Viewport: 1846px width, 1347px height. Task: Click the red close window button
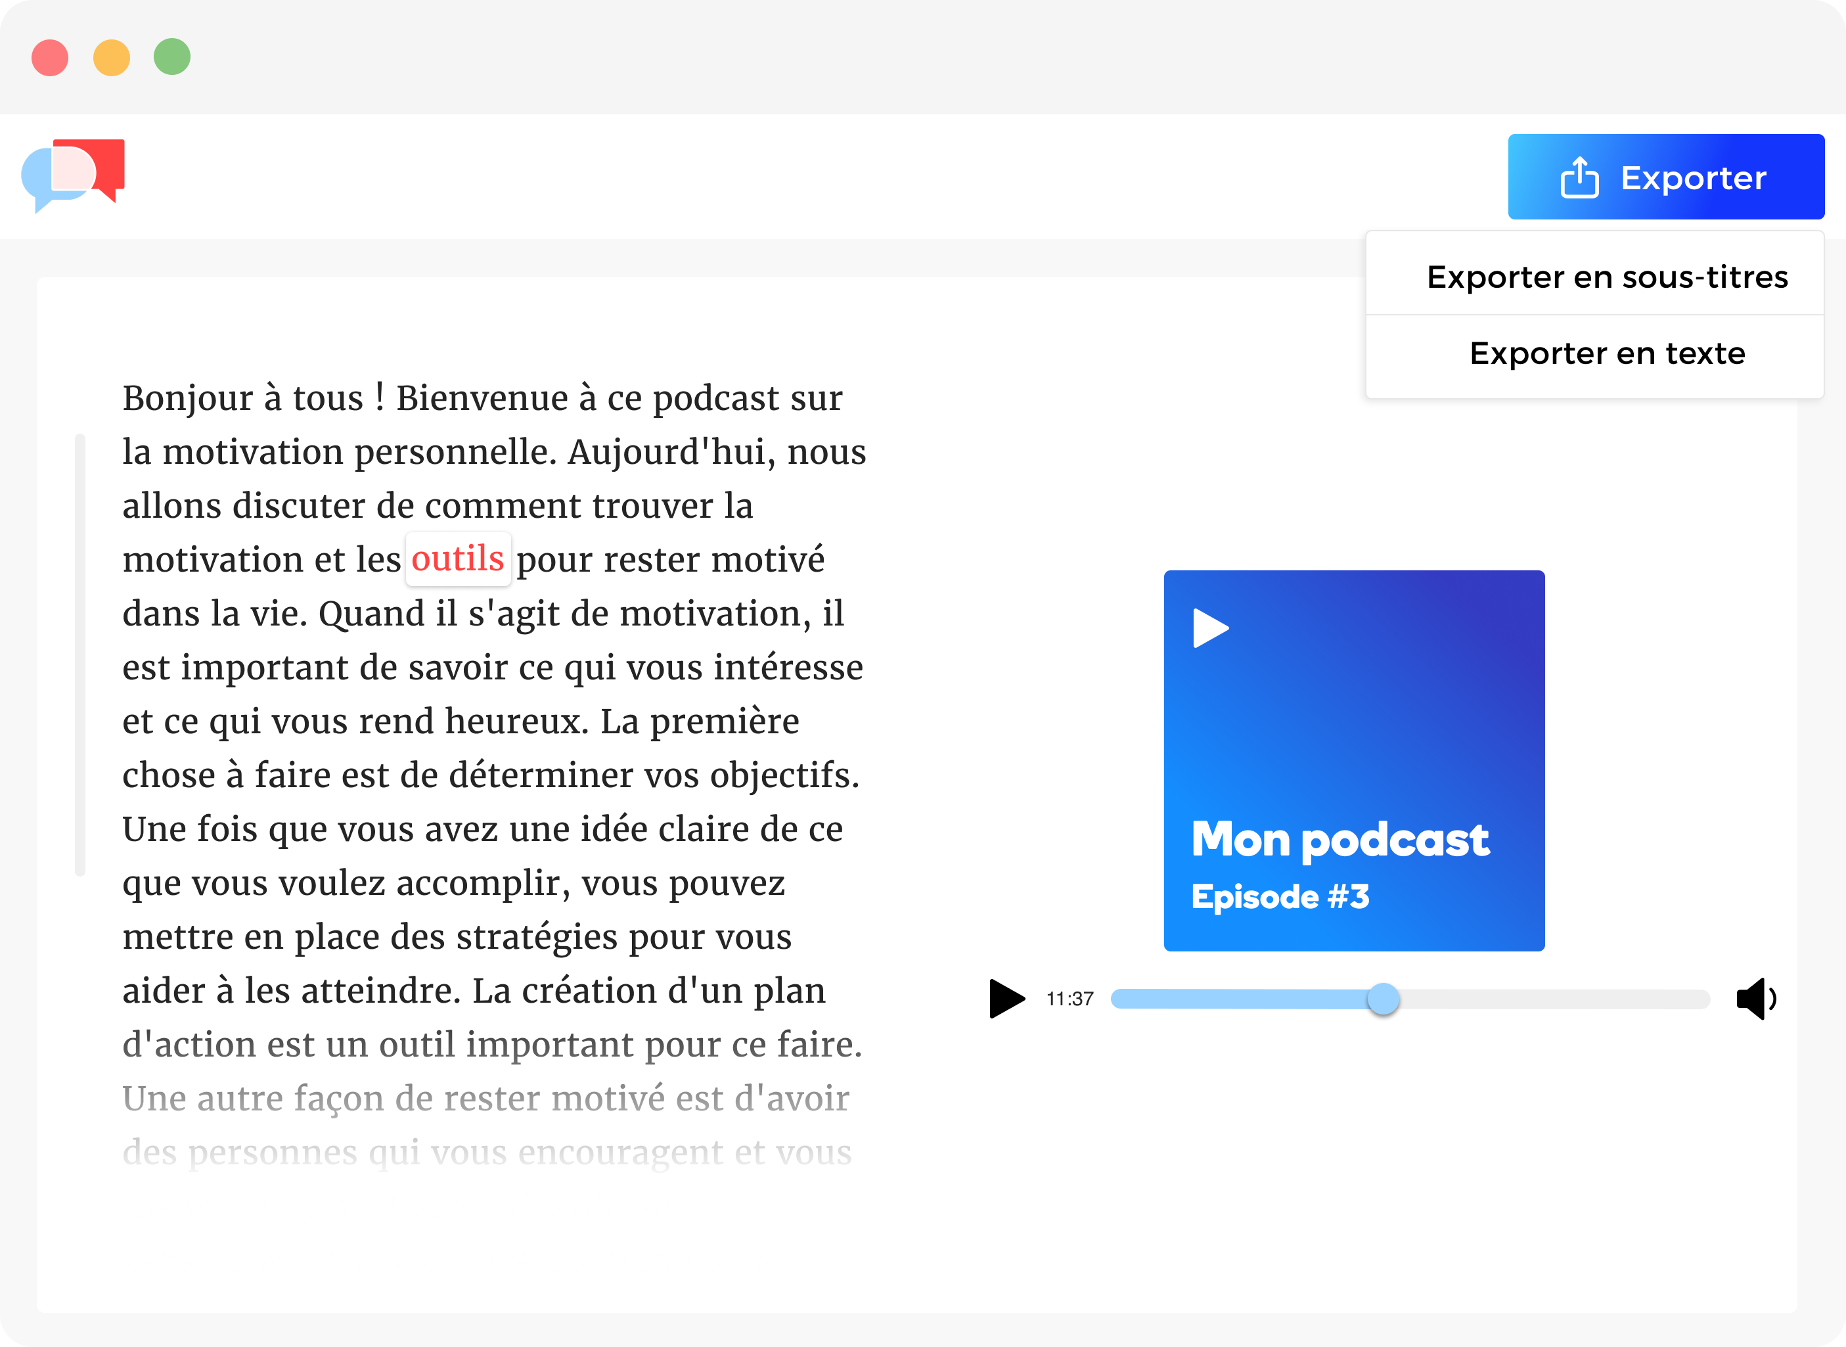[50, 57]
